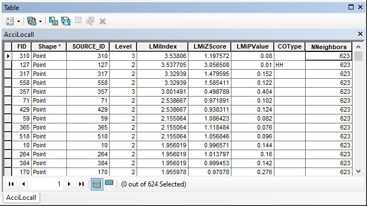Click the NNeighbors cell in FID 310 row
The height and width of the screenshot is (206, 367).
[x=329, y=56]
